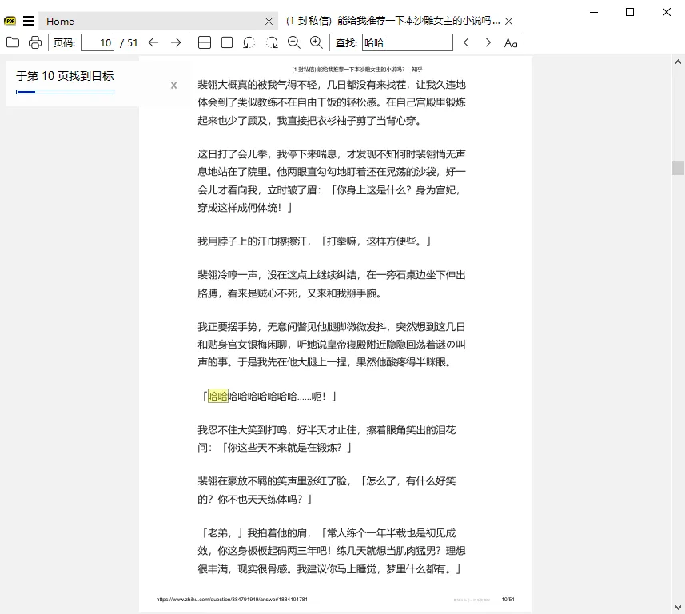
Task: Toggle case-sensitive search with the Aa button
Action: [511, 42]
